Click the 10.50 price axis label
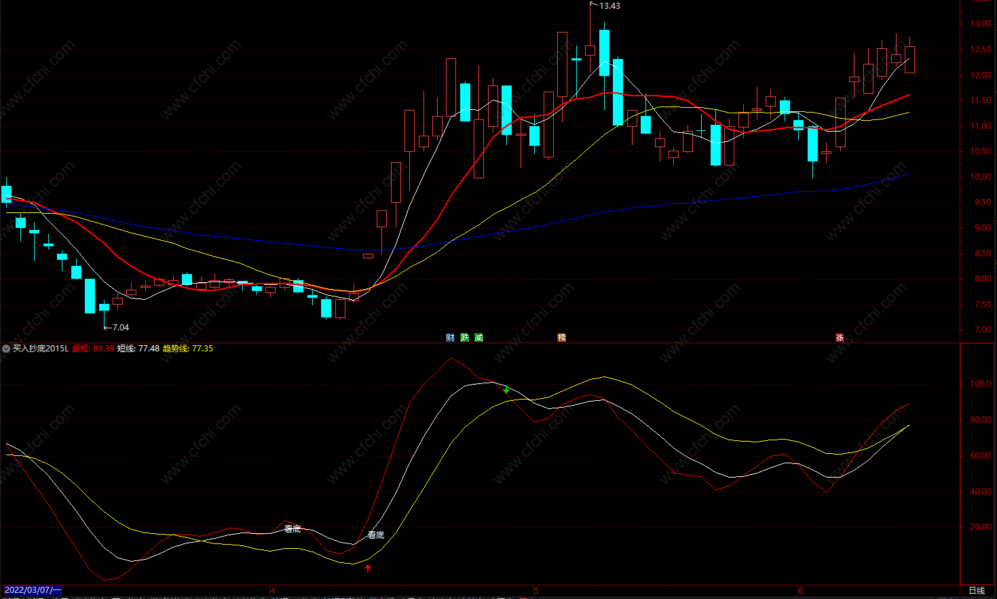This screenshot has width=997, height=599. pyautogui.click(x=980, y=151)
